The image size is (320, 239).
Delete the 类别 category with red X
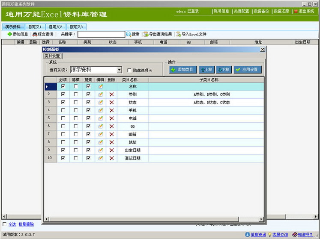112,94
